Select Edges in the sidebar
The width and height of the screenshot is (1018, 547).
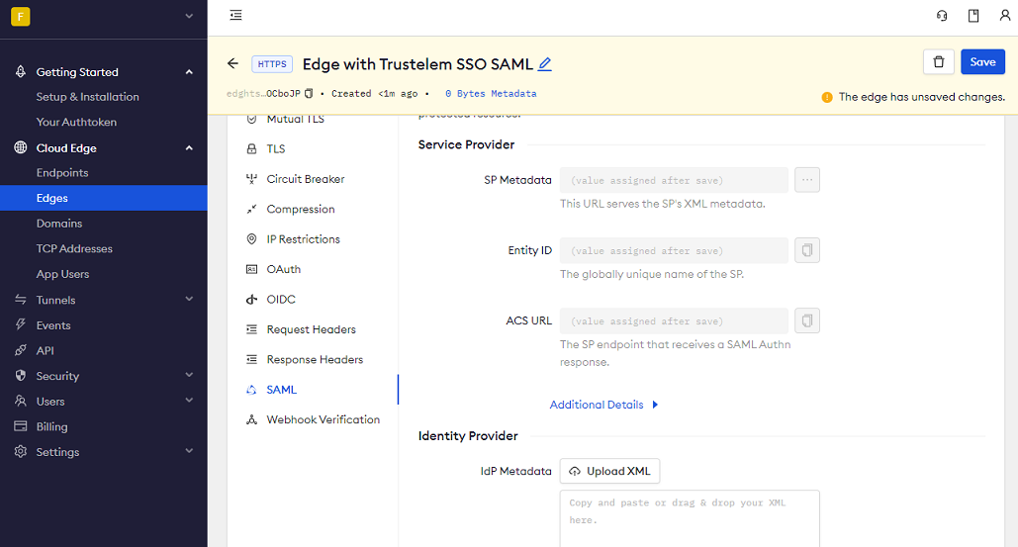pos(104,198)
